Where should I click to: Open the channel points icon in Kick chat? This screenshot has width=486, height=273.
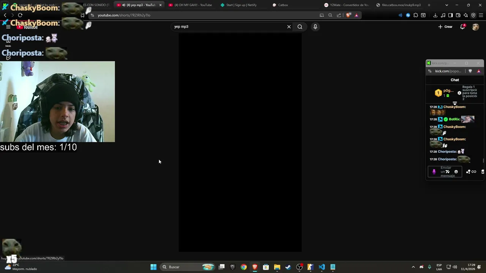coord(468,172)
